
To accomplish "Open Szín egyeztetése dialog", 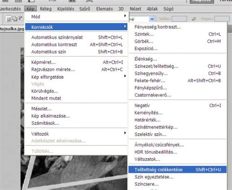I will [x=178, y=177].
